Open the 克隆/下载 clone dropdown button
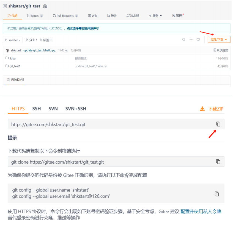 click(219, 40)
